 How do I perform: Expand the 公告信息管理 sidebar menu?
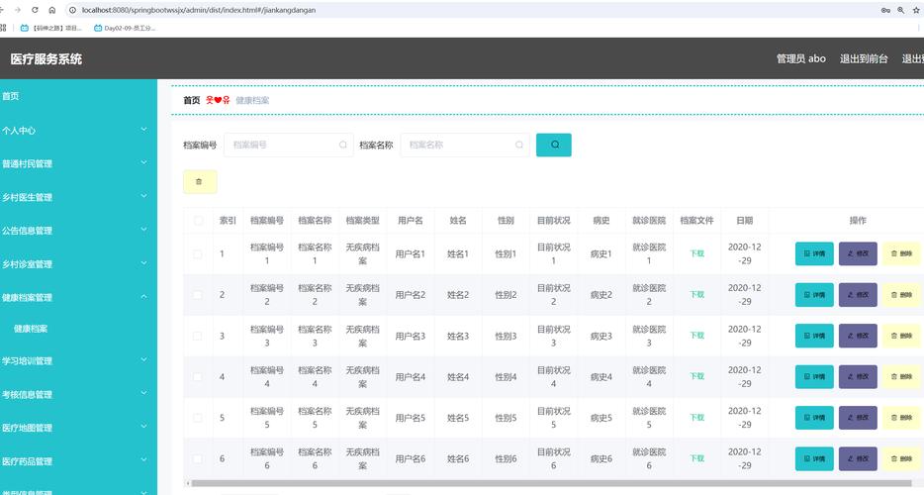click(x=78, y=230)
